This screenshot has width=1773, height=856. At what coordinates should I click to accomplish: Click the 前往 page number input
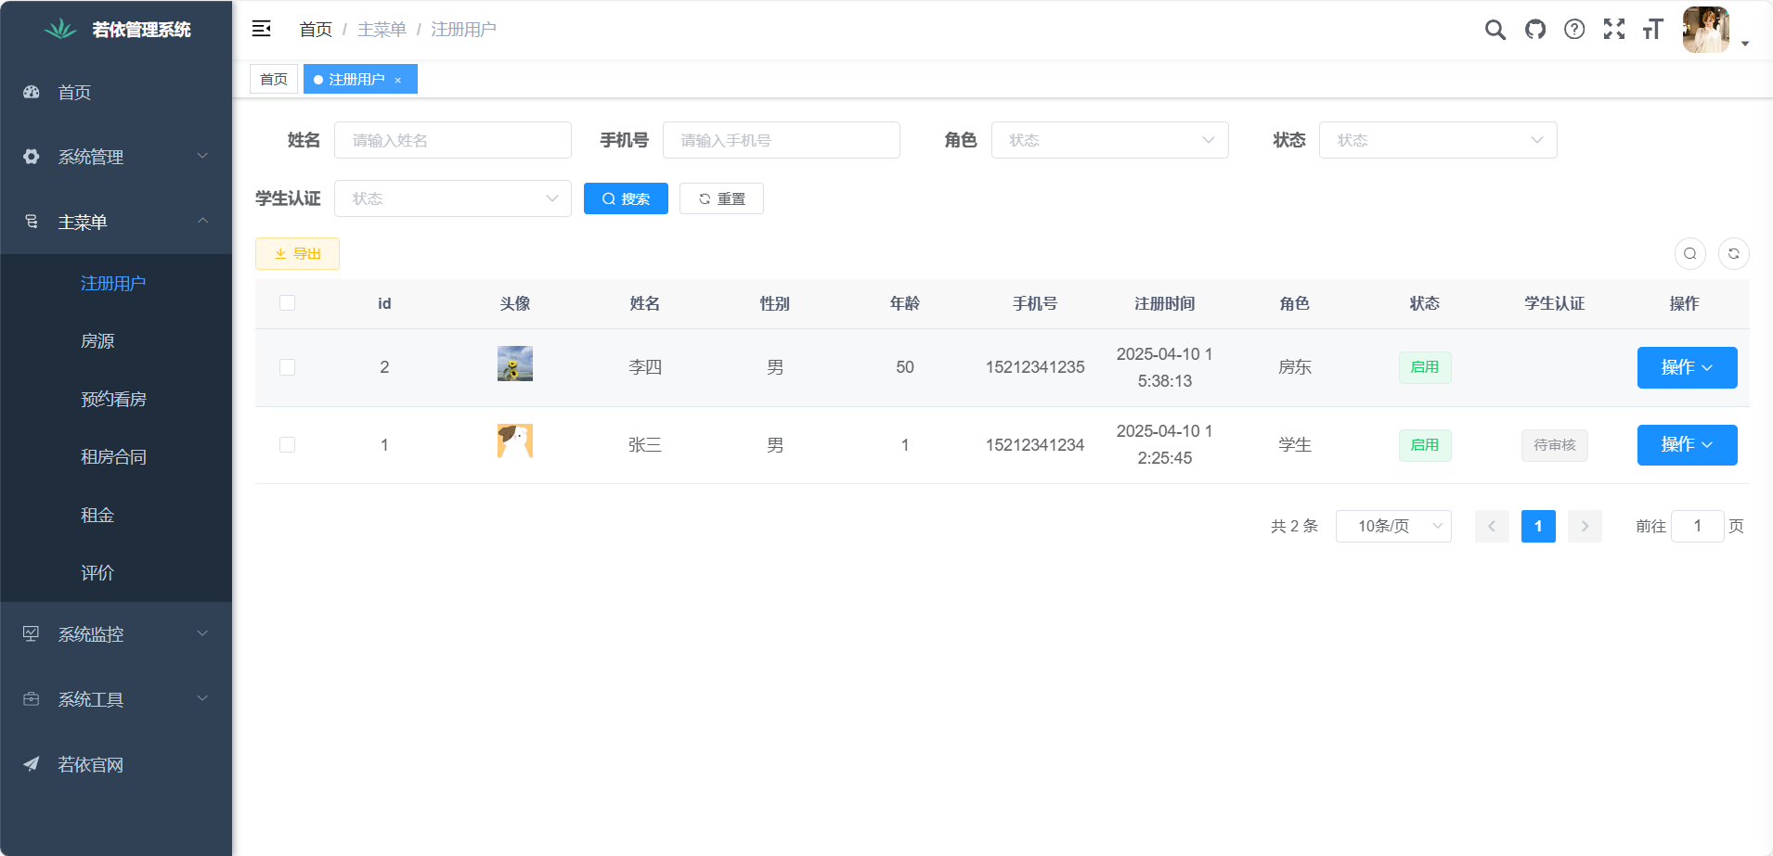tap(1698, 526)
